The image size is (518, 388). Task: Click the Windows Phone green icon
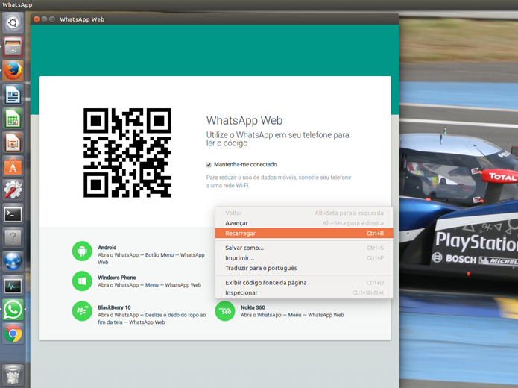click(82, 281)
